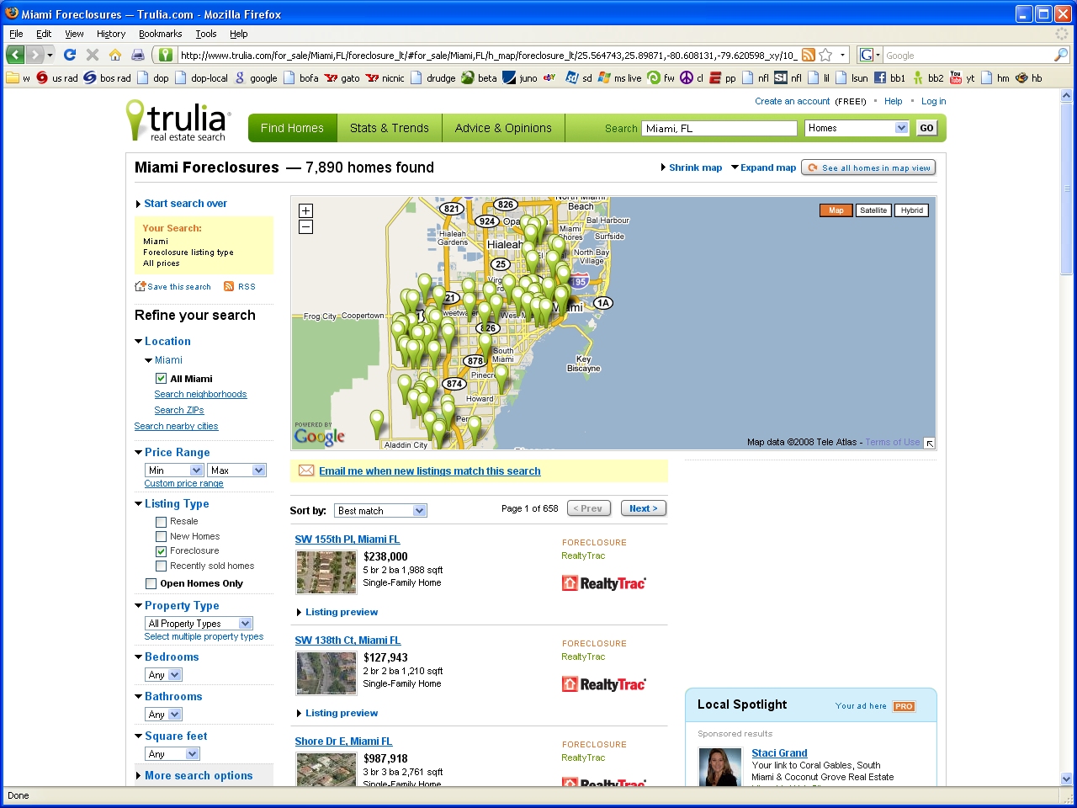The width and height of the screenshot is (1077, 808).
Task: Open the 'fw' bookmark
Action: 661,78
